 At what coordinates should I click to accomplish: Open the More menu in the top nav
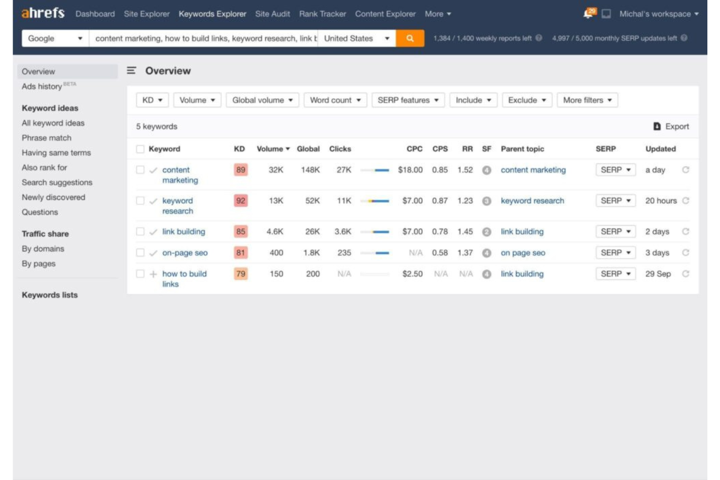point(438,14)
